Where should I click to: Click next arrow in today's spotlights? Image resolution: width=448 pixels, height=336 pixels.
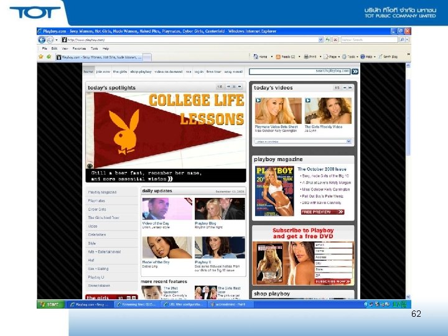pos(240,86)
